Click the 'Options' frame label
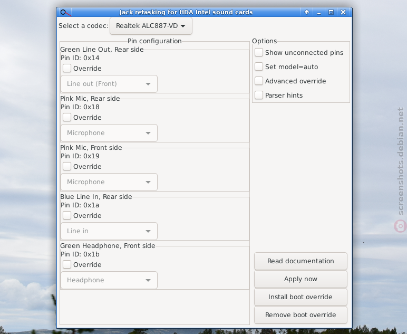 coord(264,41)
